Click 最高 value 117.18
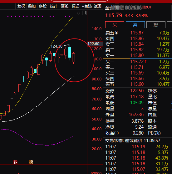This screenshot has height=174, width=172. point(137,97)
